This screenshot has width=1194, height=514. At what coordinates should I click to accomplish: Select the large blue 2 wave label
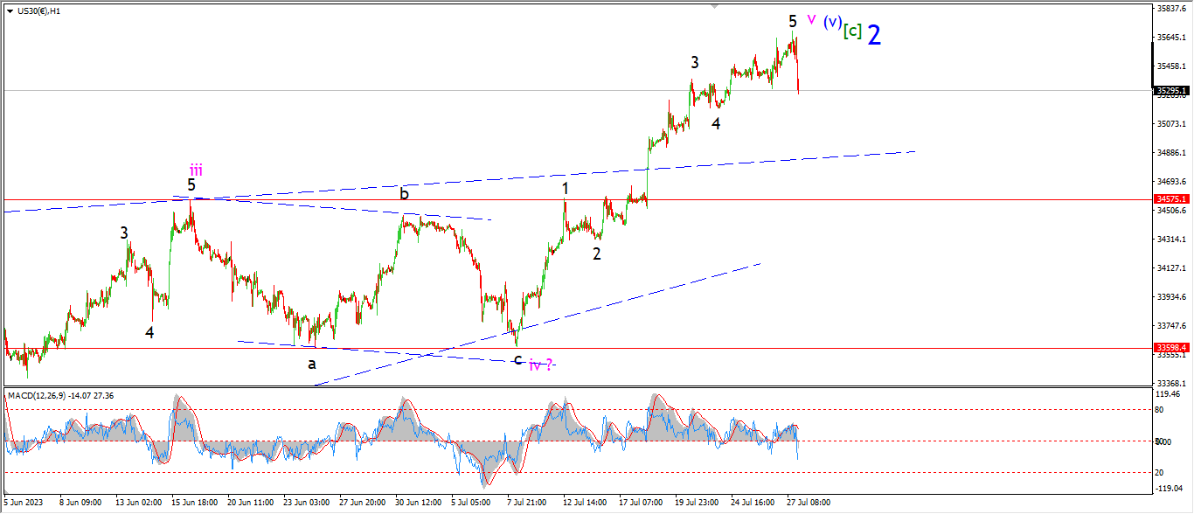tap(874, 35)
